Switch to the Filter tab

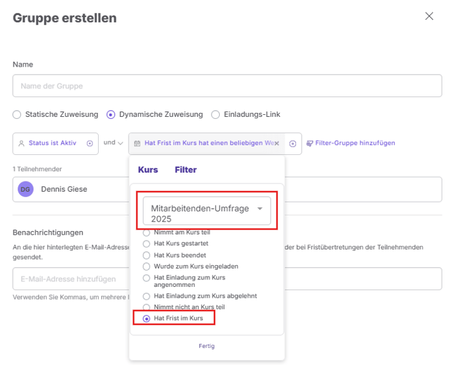[186, 169]
